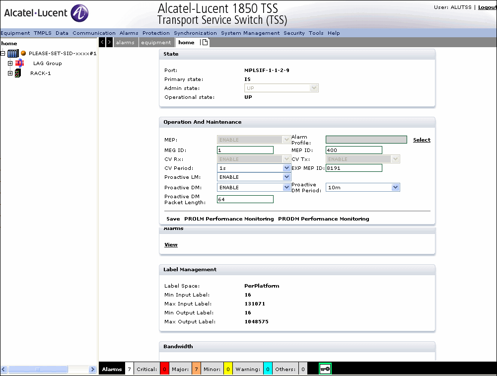
Task: Click the tree scrollbar right arrow
Action: (x=92, y=369)
